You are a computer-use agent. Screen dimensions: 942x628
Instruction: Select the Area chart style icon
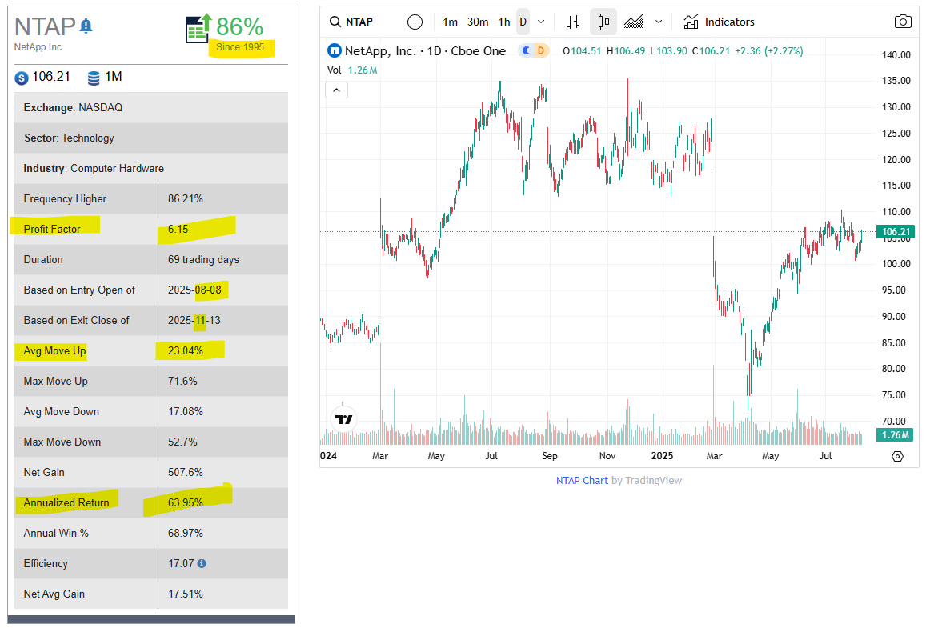pos(634,22)
